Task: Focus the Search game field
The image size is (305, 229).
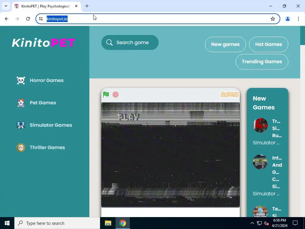Action: [x=130, y=42]
